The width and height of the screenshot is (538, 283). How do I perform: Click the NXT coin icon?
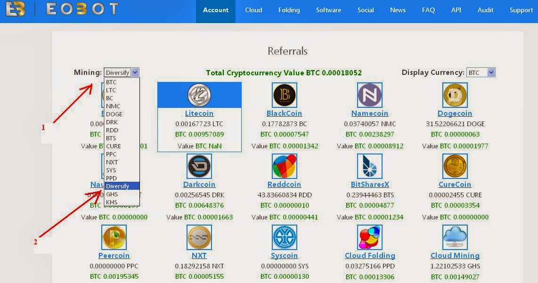pyautogui.click(x=199, y=237)
